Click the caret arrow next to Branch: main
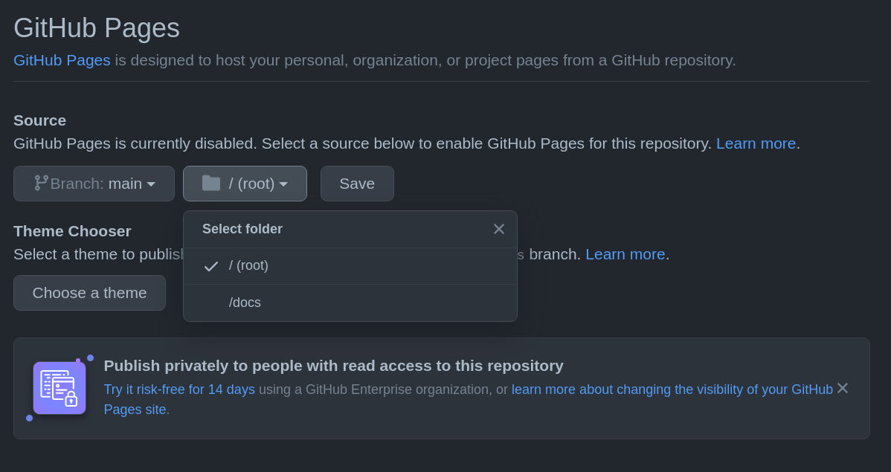The image size is (891, 472). [x=151, y=184]
